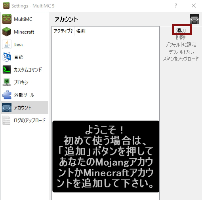The image size is (202, 200).
Task: Click the ? help button in title bar
Action: point(176,6)
